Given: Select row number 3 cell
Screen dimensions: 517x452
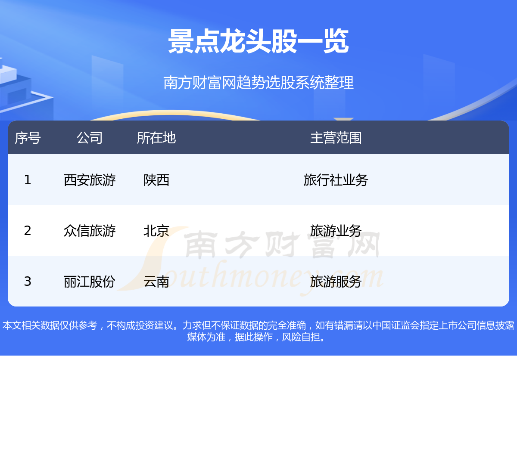Looking at the screenshot, I should tap(28, 281).
